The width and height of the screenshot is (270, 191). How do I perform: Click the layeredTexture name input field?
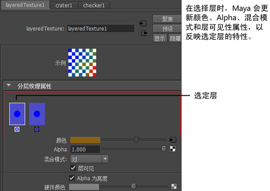point(101,28)
